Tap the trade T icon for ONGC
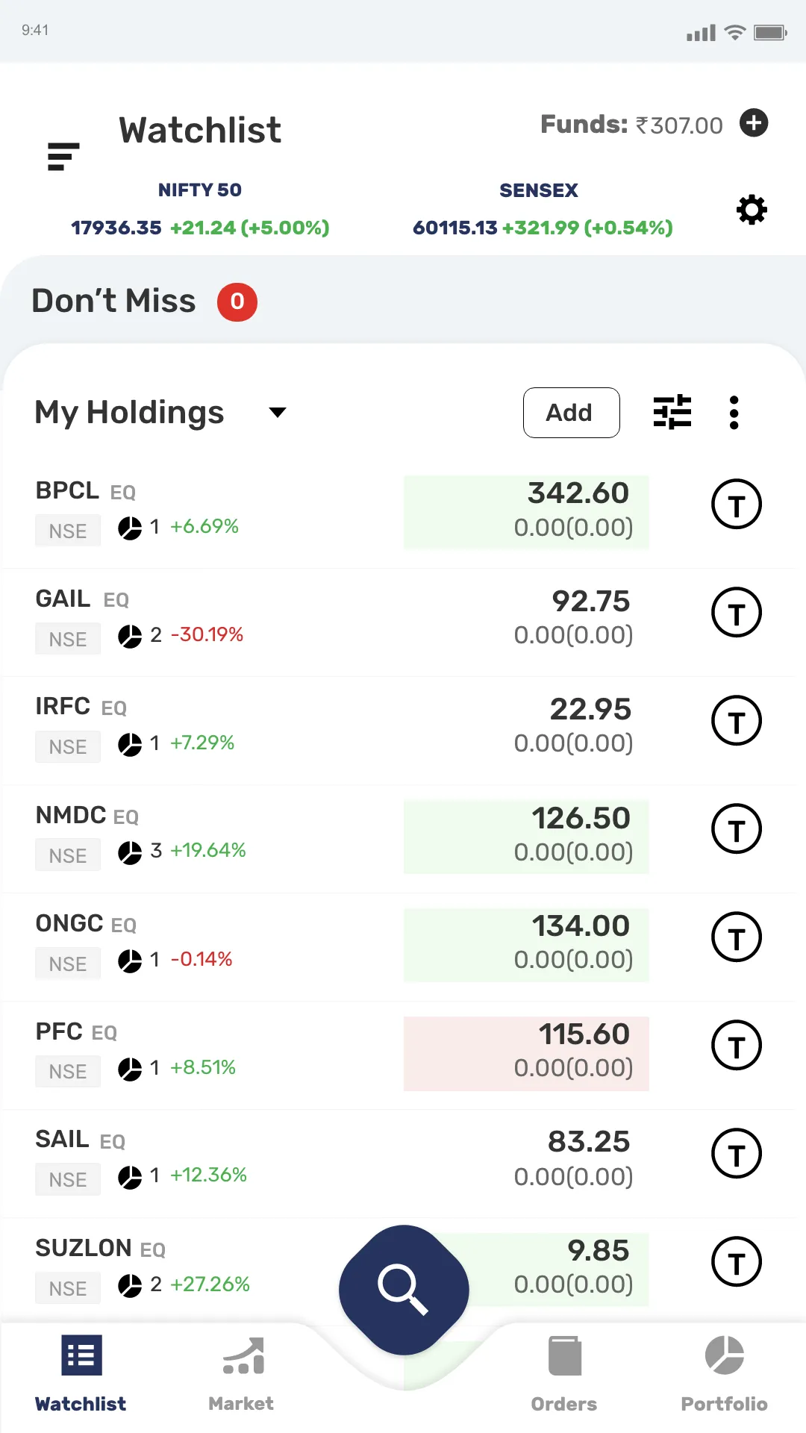The width and height of the screenshot is (806, 1433). tap(737, 937)
